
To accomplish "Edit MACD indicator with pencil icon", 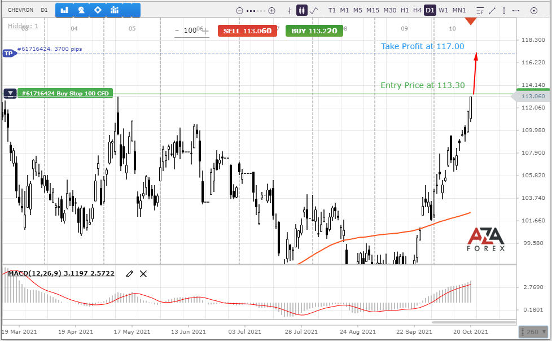I will pos(130,274).
